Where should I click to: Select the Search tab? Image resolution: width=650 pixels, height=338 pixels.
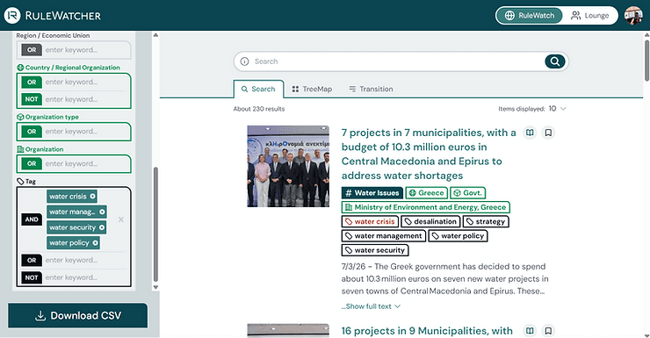click(258, 89)
